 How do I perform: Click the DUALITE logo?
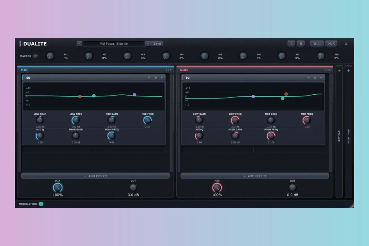[x=33, y=44]
